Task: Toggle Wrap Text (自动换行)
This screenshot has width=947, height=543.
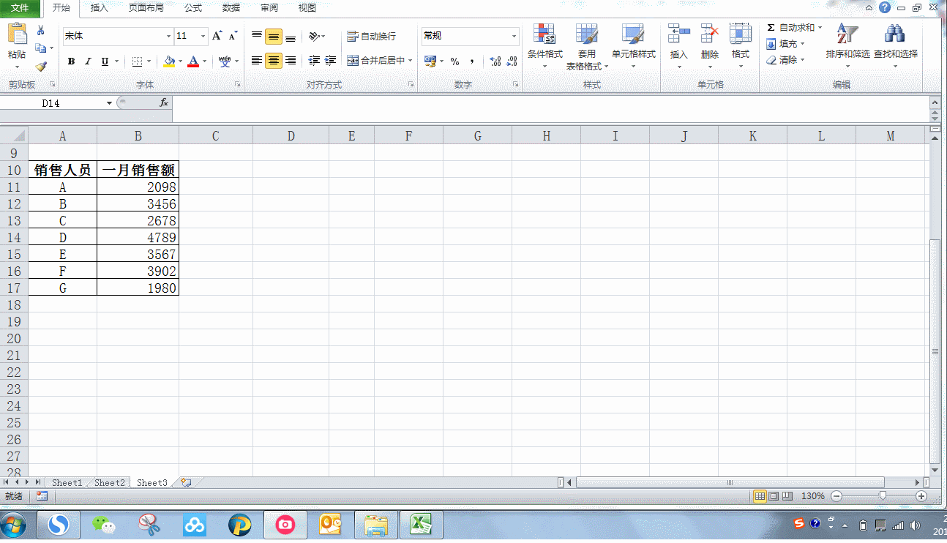Action: click(x=372, y=36)
